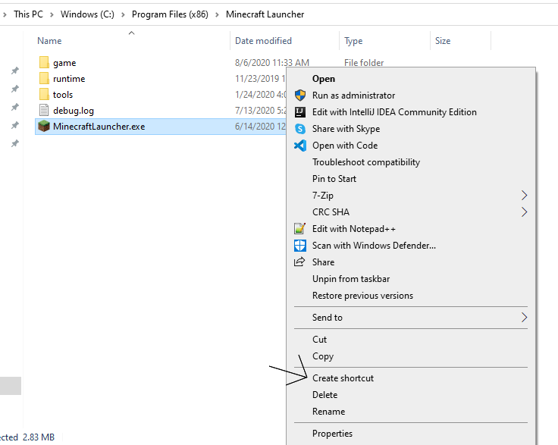Click the IntelliJ IDEA icon in context menu
The image size is (558, 445).
coord(299,112)
